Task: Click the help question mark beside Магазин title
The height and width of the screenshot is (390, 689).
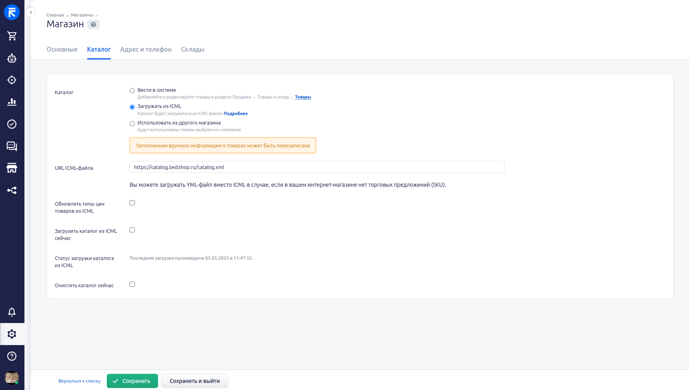Action: 93,24
